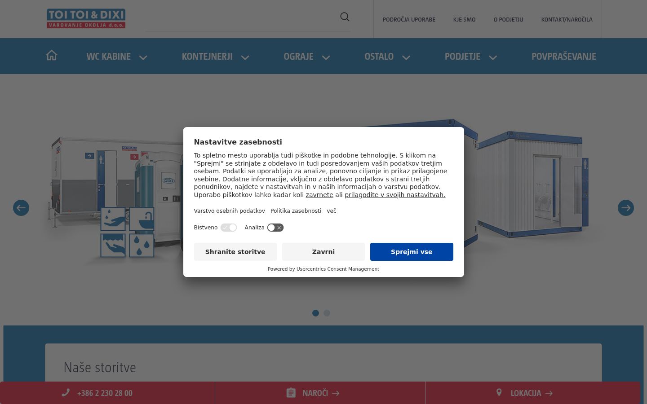This screenshot has width=647, height=404.
Task: Click the LOKACIJA link in bottom bar
Action: pos(526,393)
